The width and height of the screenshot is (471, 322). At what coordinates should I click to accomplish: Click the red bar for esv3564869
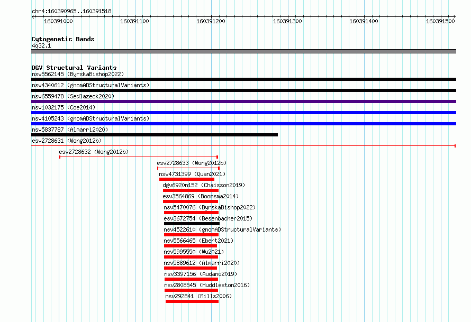coord(191,201)
